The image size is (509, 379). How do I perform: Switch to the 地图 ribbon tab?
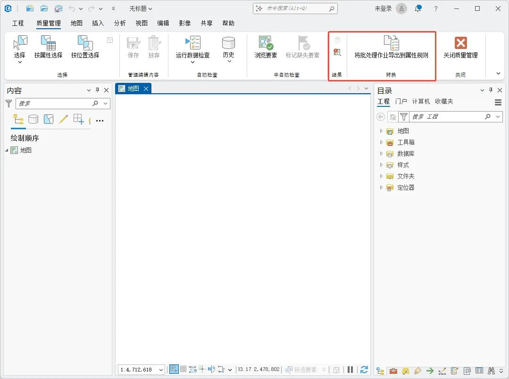(x=76, y=23)
